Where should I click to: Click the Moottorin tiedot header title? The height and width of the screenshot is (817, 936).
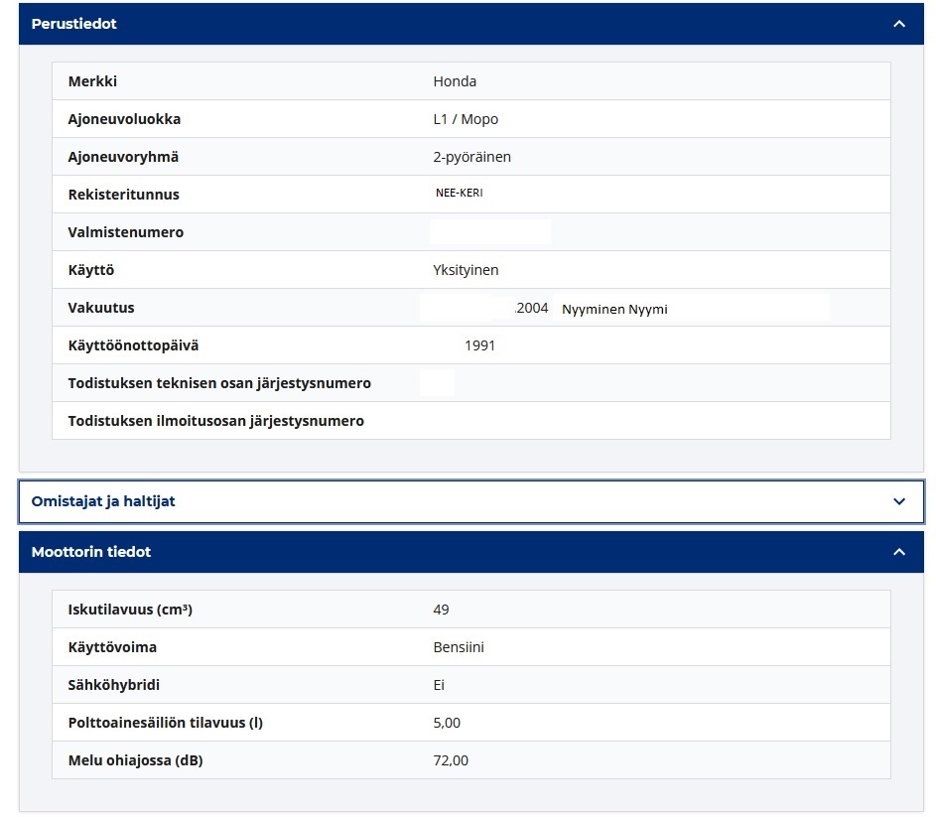(91, 552)
